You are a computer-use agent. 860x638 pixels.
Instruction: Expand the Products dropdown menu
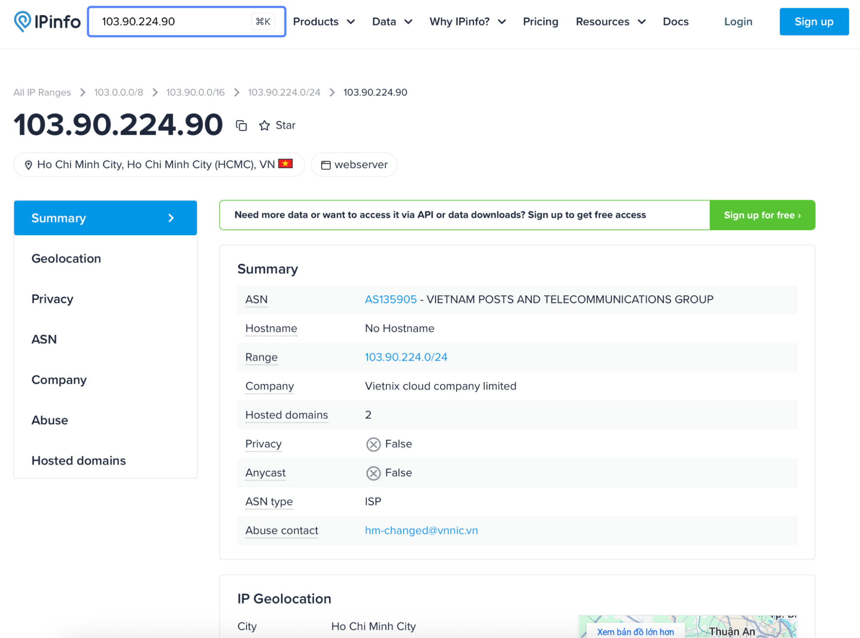pos(324,21)
